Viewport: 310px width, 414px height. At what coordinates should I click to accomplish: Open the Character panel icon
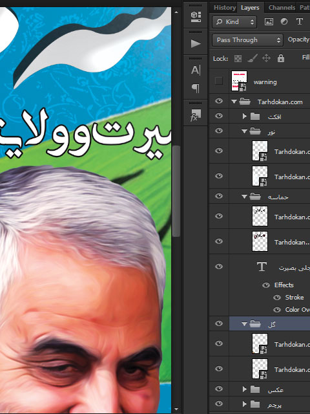tap(196, 71)
